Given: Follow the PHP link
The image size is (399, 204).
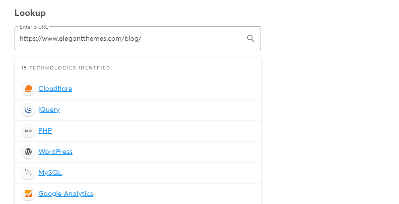Looking at the screenshot, I should [45, 131].
